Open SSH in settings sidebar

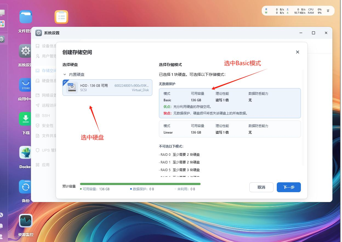pyautogui.click(x=43, y=116)
